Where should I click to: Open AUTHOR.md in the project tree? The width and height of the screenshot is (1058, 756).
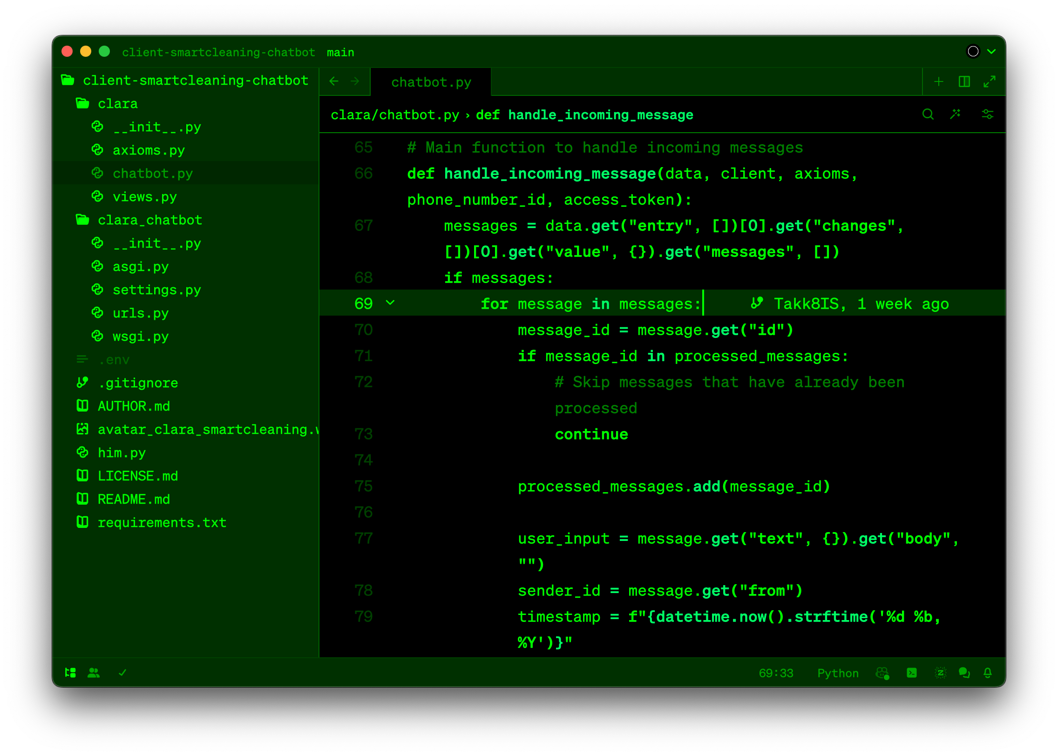click(x=185, y=406)
